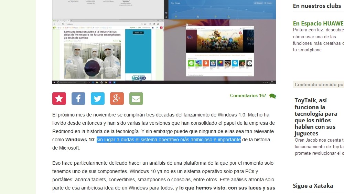The image size is (344, 194).
Task: Open the En Espacio HUAWEI link
Action: pyautogui.click(x=318, y=23)
